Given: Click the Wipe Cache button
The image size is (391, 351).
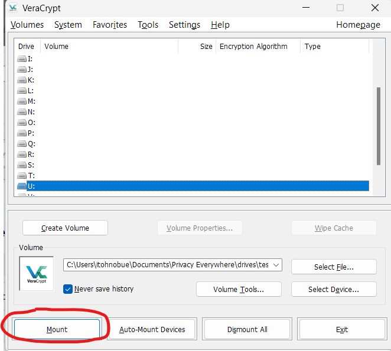Looking at the screenshot, I should click(x=334, y=228).
